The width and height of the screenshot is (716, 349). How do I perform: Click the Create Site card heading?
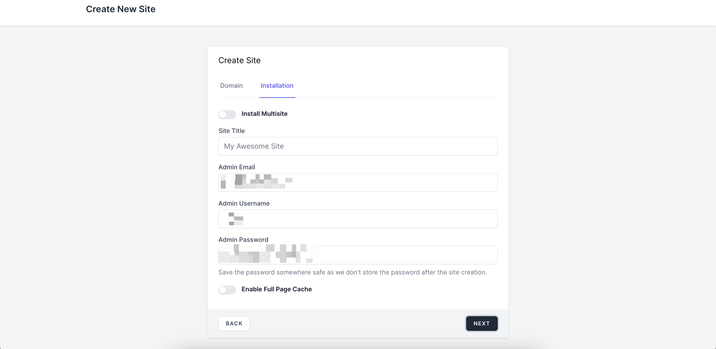click(x=239, y=60)
